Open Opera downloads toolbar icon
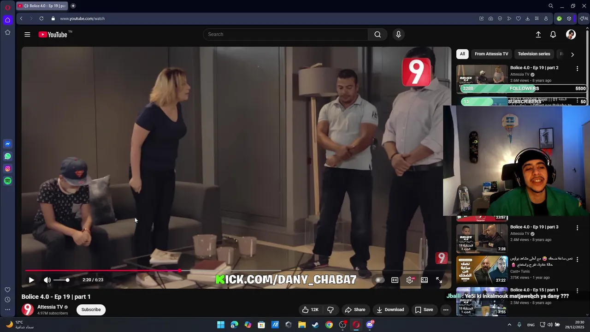590x332 pixels. 527,18
